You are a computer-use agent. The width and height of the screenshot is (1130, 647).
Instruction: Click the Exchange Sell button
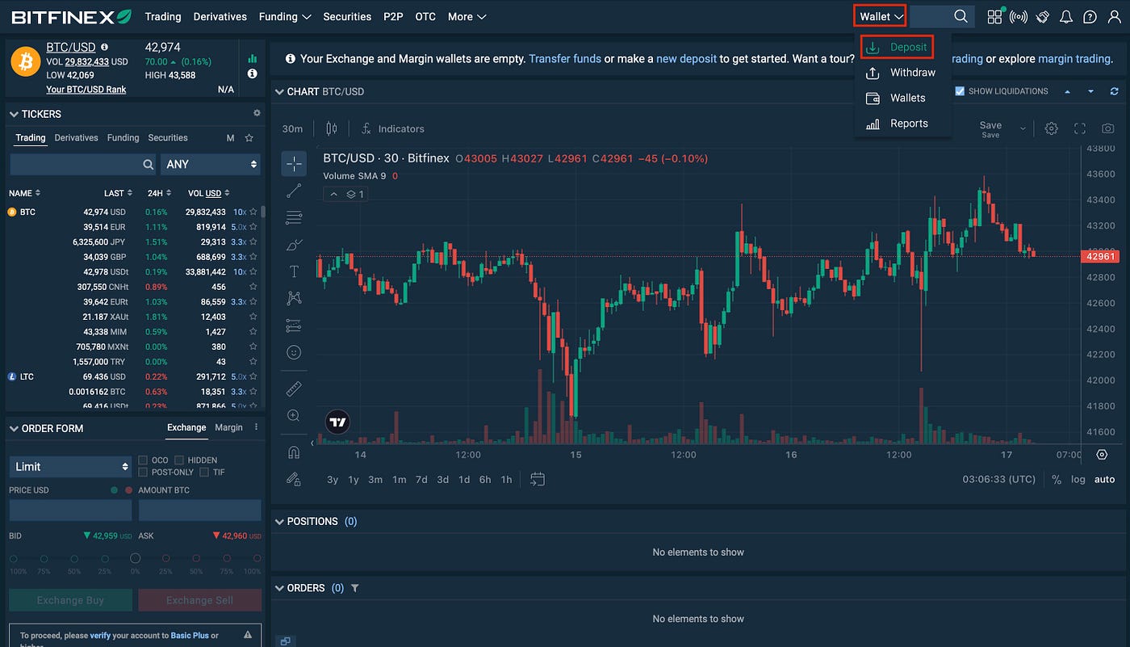[x=199, y=600]
